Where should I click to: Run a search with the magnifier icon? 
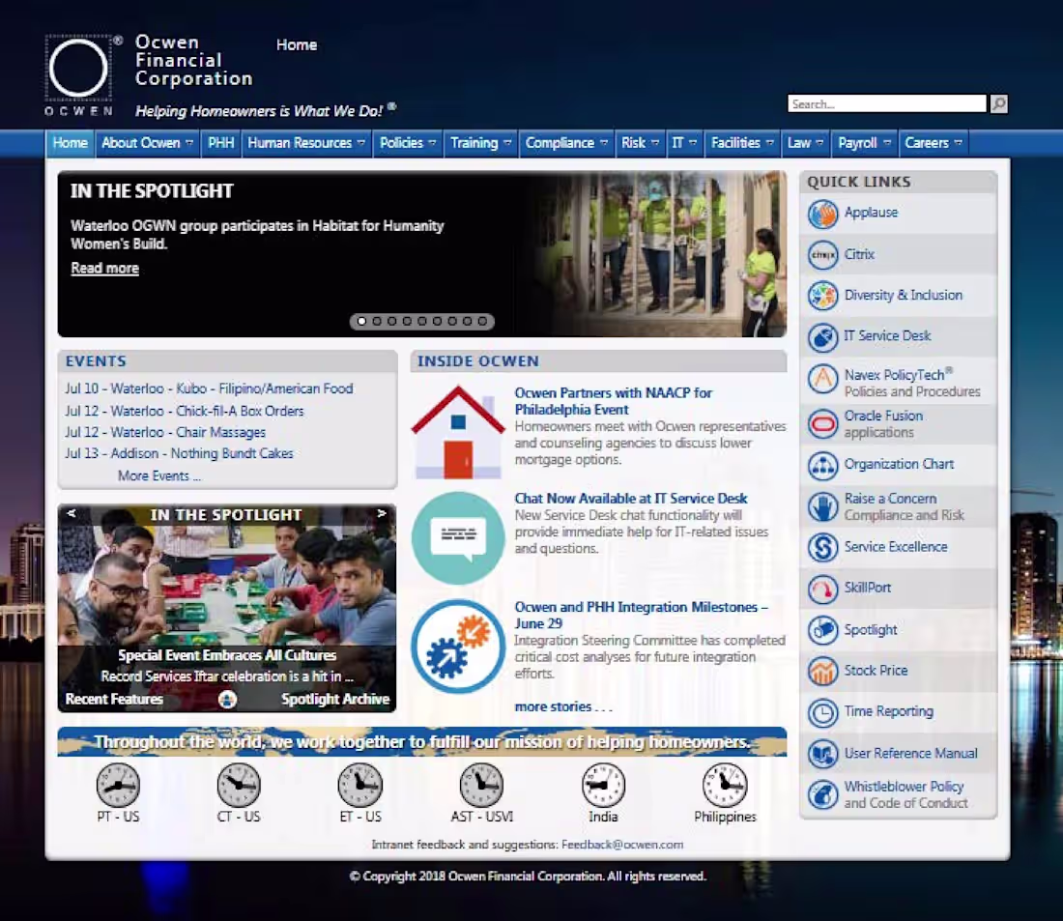click(x=998, y=103)
